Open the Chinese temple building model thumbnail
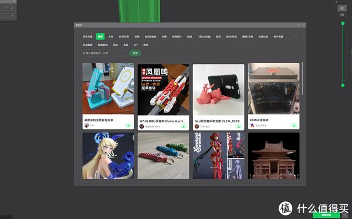Image resolution: width=352 pixels, height=219 pixels. click(273, 156)
